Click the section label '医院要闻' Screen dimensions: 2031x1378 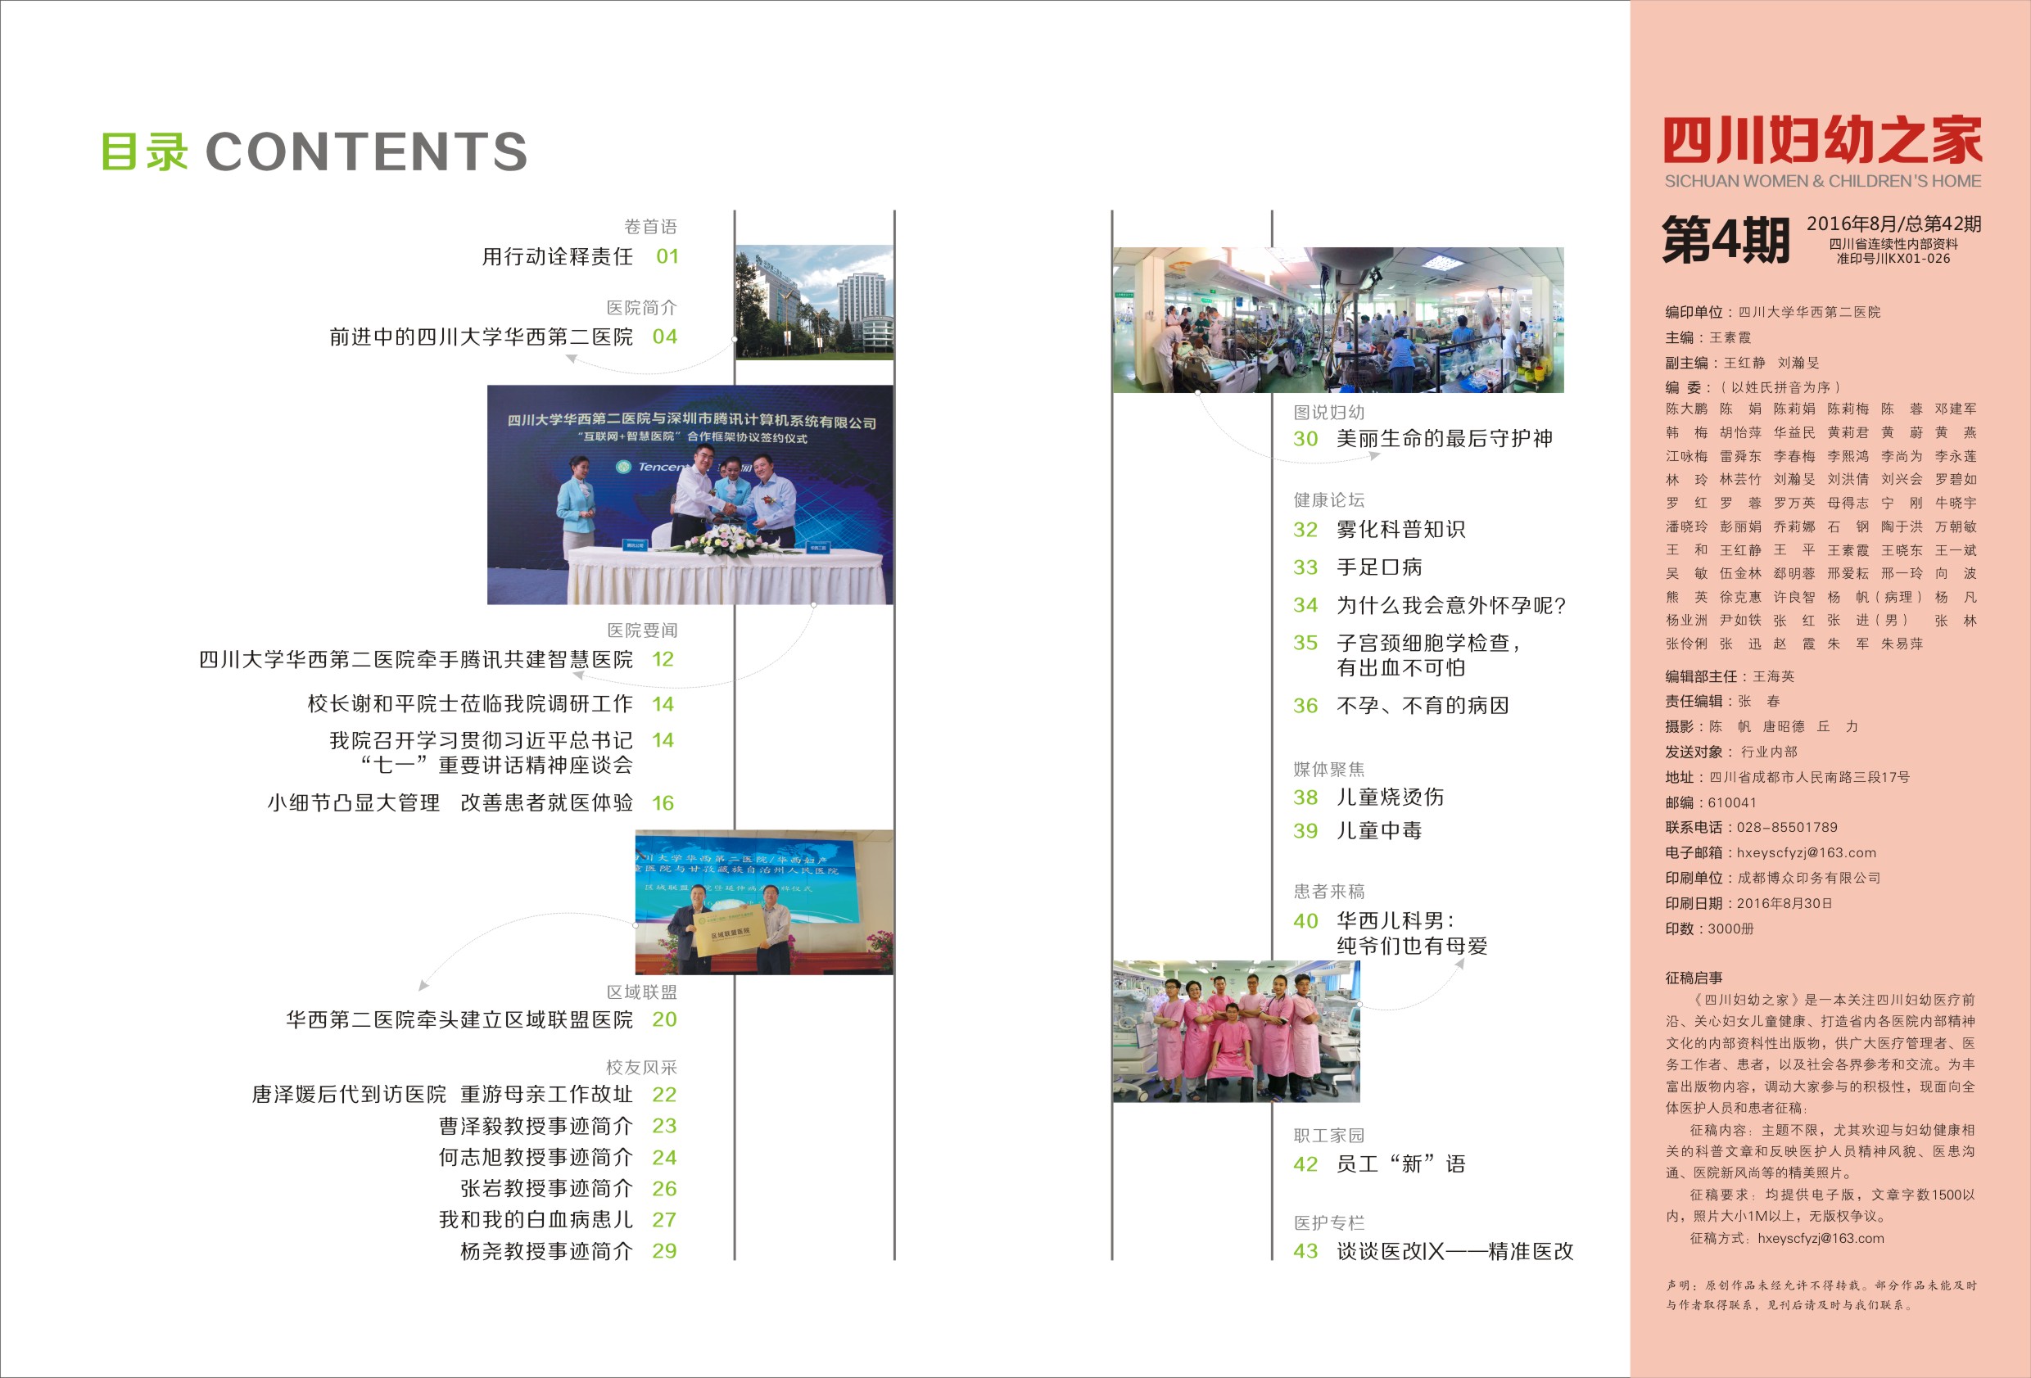coord(642,630)
